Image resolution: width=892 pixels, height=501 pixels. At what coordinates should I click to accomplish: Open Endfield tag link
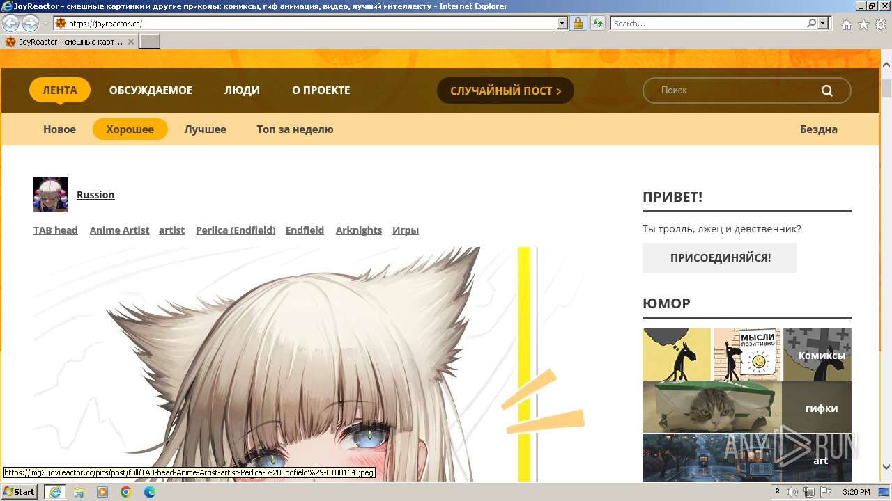[x=305, y=230]
